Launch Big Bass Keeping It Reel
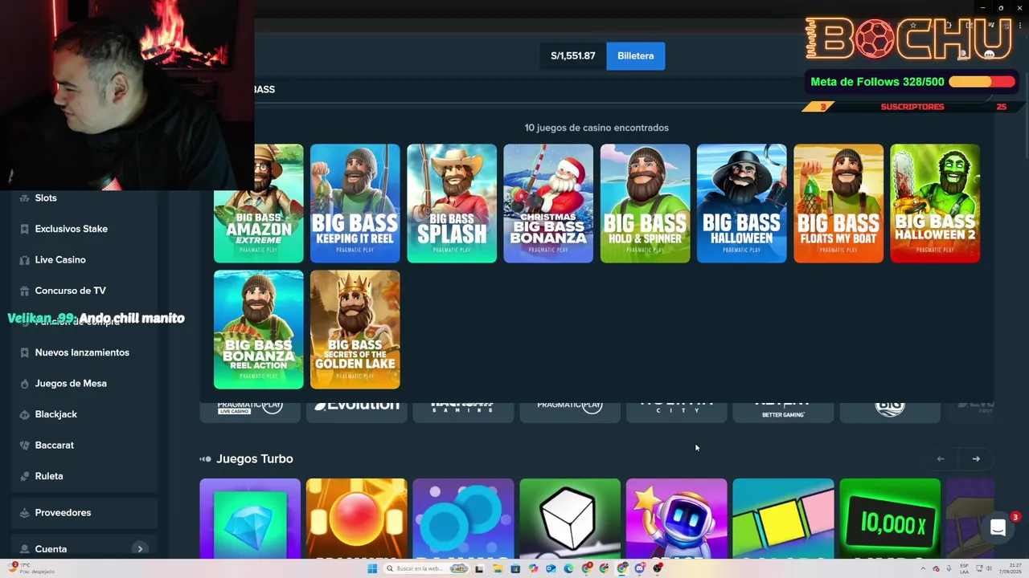 (355, 203)
